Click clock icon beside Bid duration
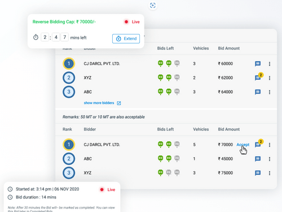Viewport: 282px width, 212px height. (10, 197)
